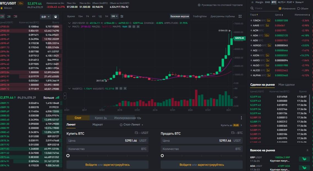Hide the MA indicator using its eye toggle
Screen dimensions: 313x171
(x=130, y=27)
